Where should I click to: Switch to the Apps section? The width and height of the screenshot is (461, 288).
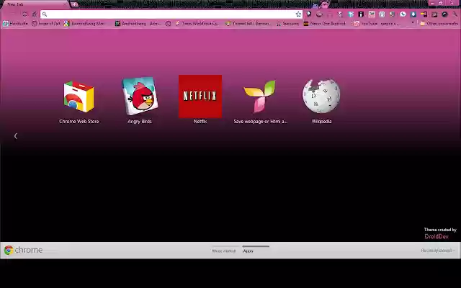(248, 251)
